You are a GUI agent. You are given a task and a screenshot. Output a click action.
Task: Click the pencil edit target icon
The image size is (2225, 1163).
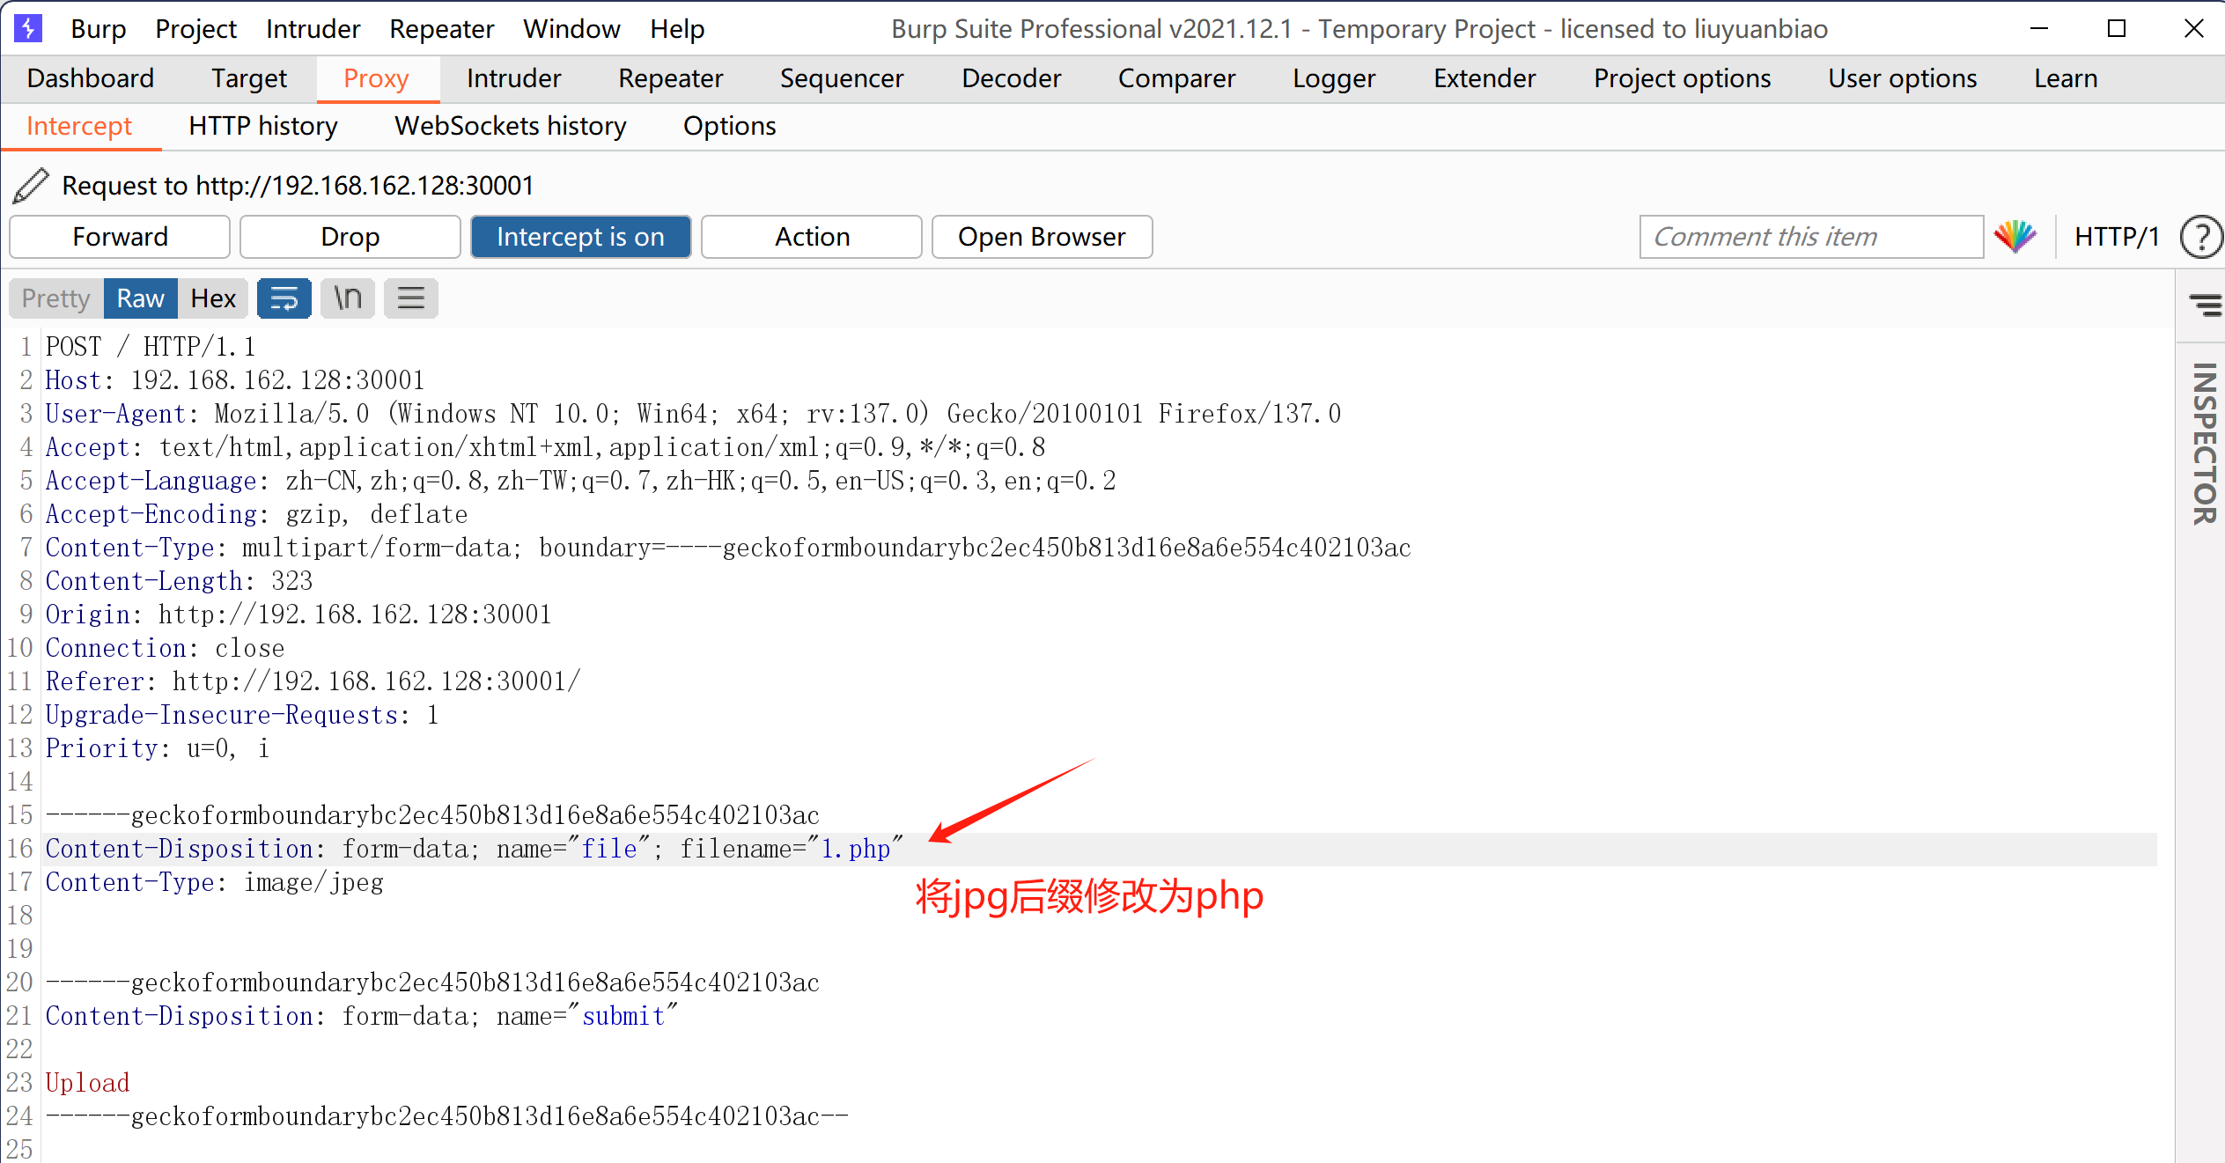pyautogui.click(x=31, y=186)
